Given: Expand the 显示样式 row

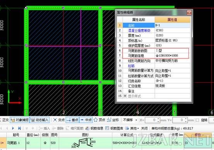Looking at the screenshot, I should [125, 96].
